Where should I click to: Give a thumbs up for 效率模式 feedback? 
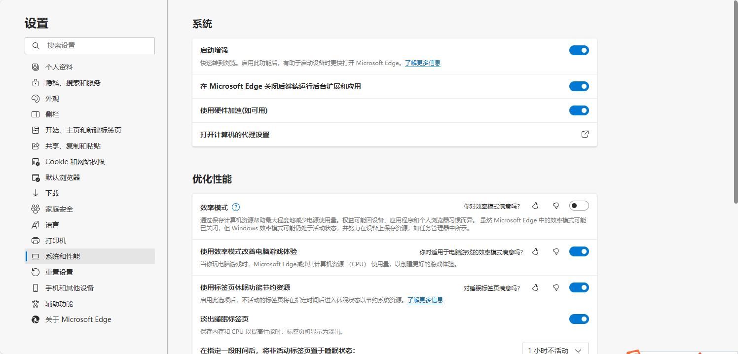point(535,206)
